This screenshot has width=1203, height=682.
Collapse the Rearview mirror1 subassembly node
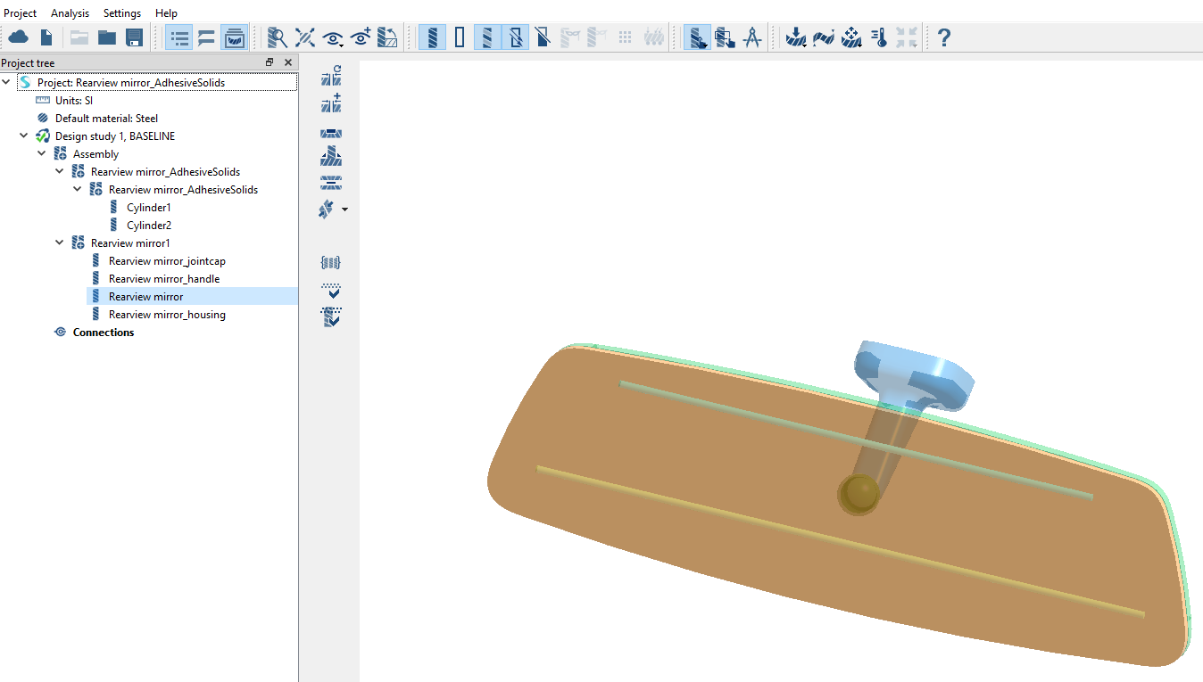pos(60,243)
